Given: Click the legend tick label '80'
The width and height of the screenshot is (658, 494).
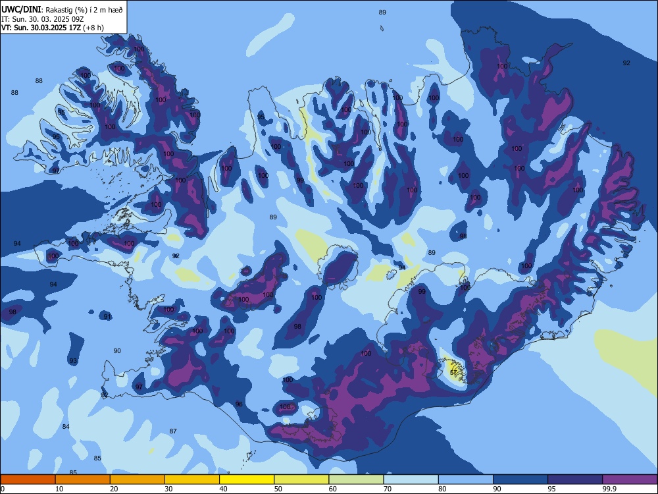Looking at the screenshot, I should pos(442,489).
